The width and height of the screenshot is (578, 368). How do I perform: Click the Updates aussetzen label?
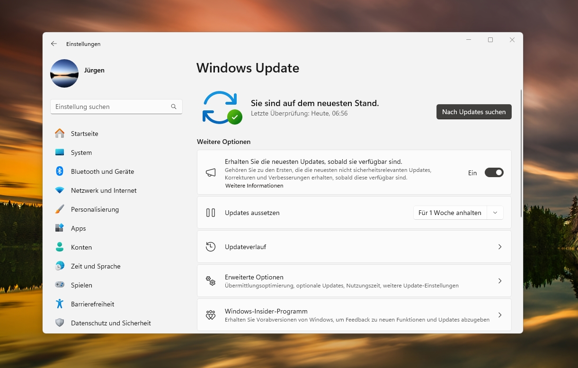(x=252, y=213)
